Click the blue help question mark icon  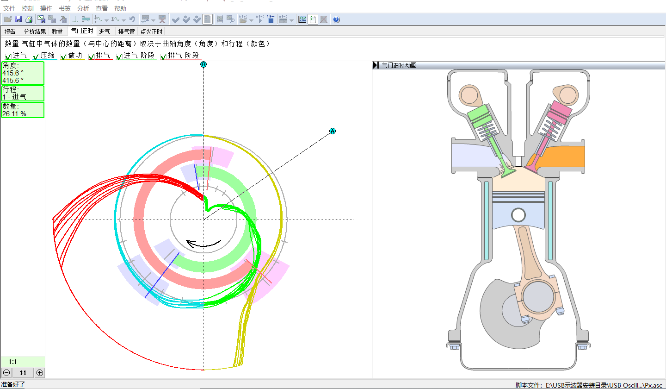(336, 19)
